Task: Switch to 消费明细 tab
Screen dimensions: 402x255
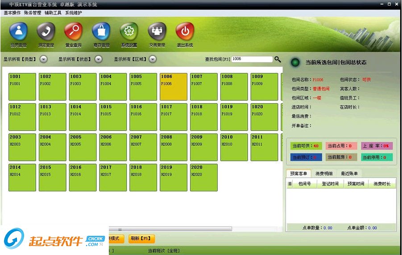Action: [x=324, y=173]
